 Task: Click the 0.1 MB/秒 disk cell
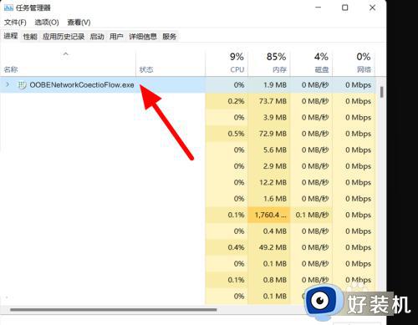[x=312, y=215]
